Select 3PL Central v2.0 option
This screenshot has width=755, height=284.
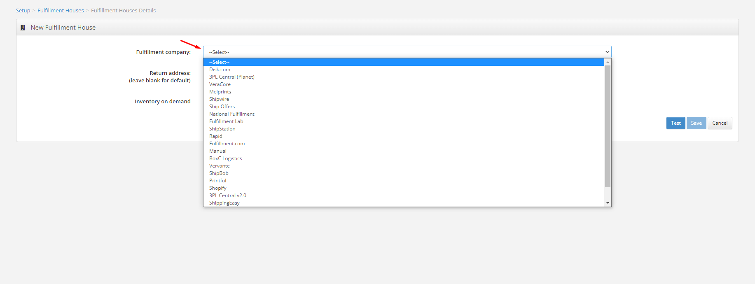click(404, 196)
